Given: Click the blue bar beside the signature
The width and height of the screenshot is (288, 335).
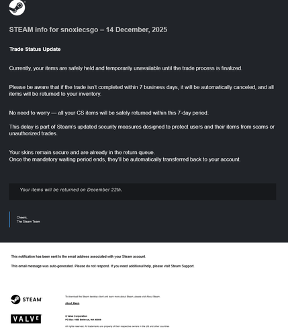Looking at the screenshot, I should [9, 220].
